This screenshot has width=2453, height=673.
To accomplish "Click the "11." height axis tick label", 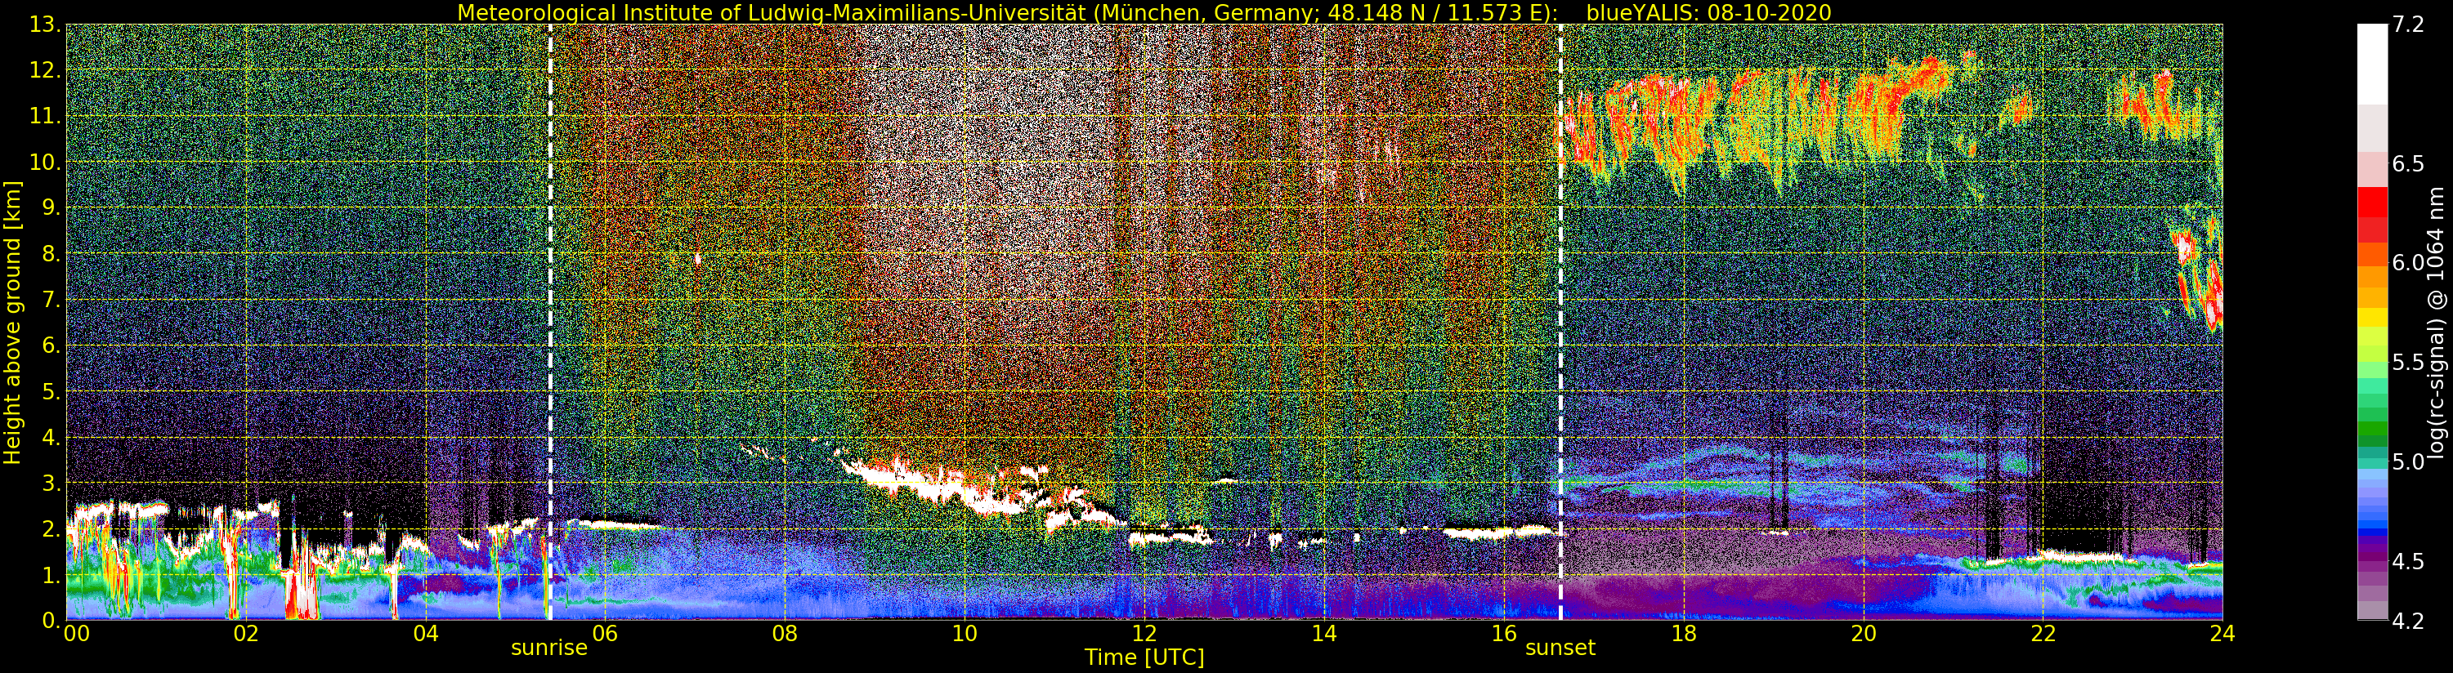I will [x=45, y=116].
